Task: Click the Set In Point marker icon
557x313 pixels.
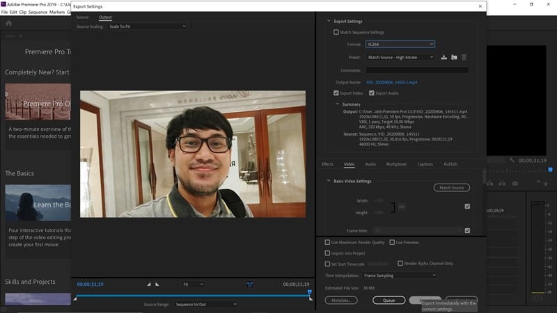Action: [x=148, y=284]
